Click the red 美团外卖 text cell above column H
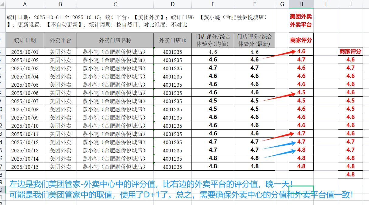369x205 pixels. 301,17
